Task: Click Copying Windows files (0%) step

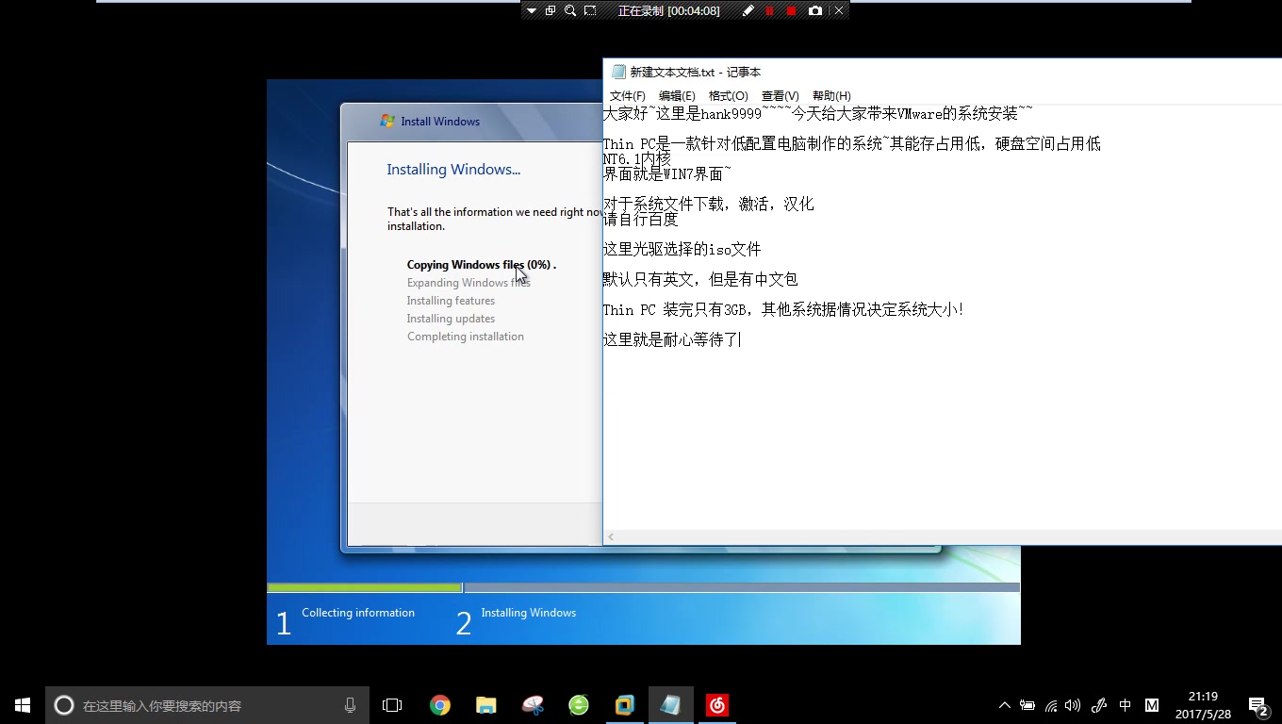Action: coord(482,265)
